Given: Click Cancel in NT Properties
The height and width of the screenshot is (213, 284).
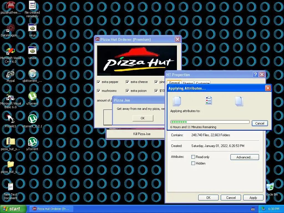Looking at the screenshot, I should pyautogui.click(x=231, y=197).
